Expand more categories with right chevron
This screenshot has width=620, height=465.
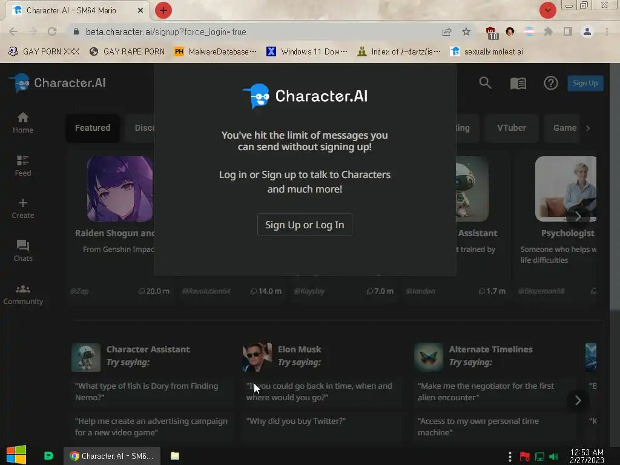[588, 128]
